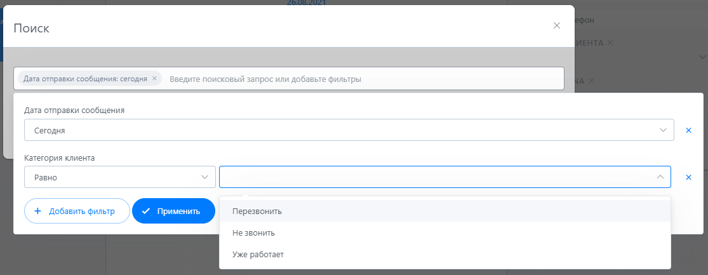Remove the 'сегодня' chip from search bar
The width and height of the screenshot is (708, 275).
click(x=154, y=79)
